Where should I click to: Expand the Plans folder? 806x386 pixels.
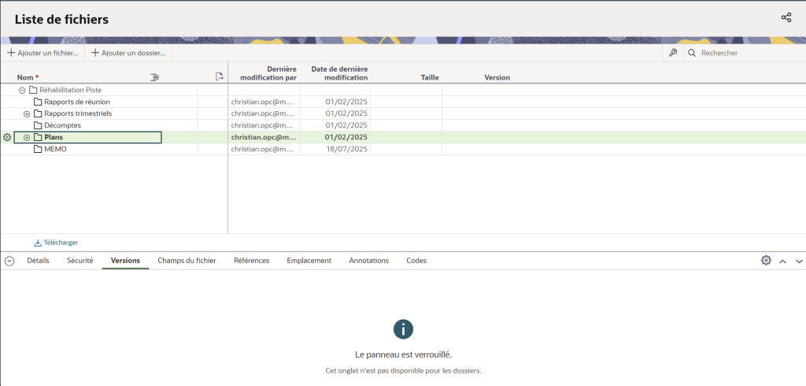pos(27,138)
